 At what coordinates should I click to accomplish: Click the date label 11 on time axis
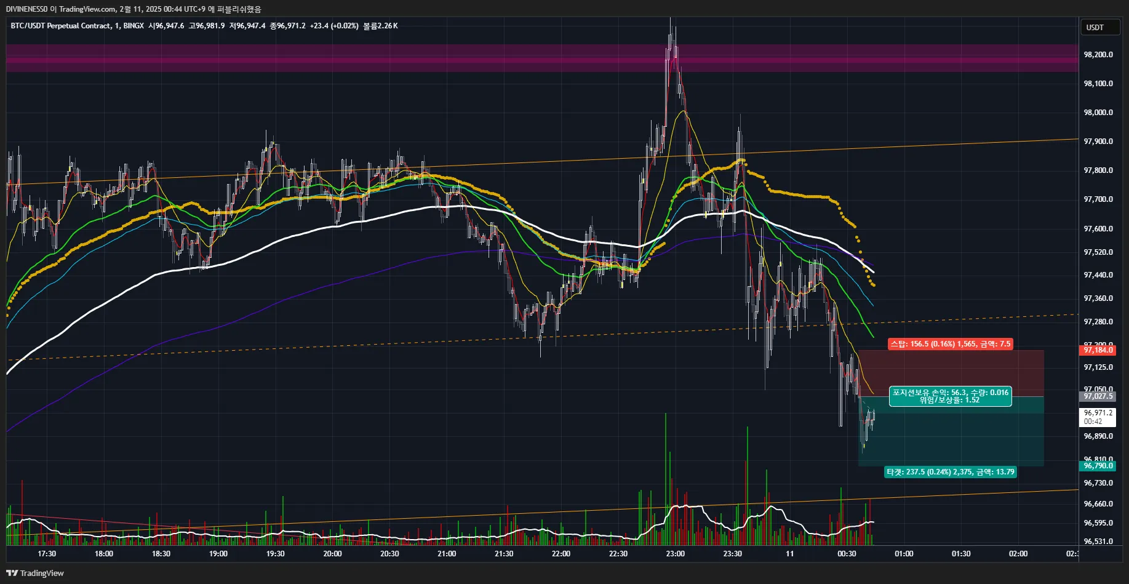pos(790,554)
